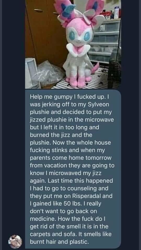The height and width of the screenshot is (250, 141).
Task: Open the pink plush toy photo attachment
Action: point(73,44)
